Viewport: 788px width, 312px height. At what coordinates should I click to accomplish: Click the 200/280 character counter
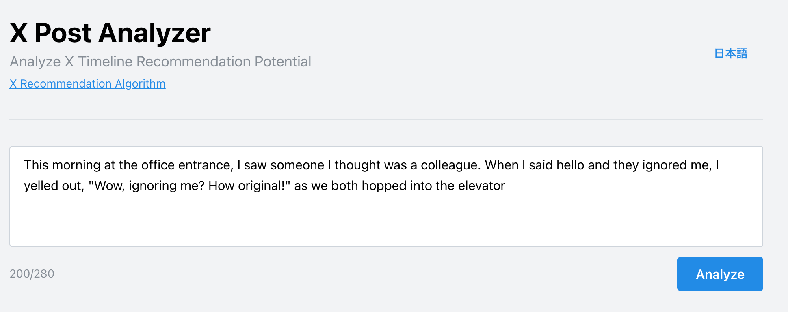(x=32, y=274)
